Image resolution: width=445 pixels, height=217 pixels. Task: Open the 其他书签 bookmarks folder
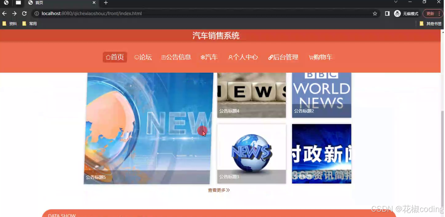click(430, 24)
